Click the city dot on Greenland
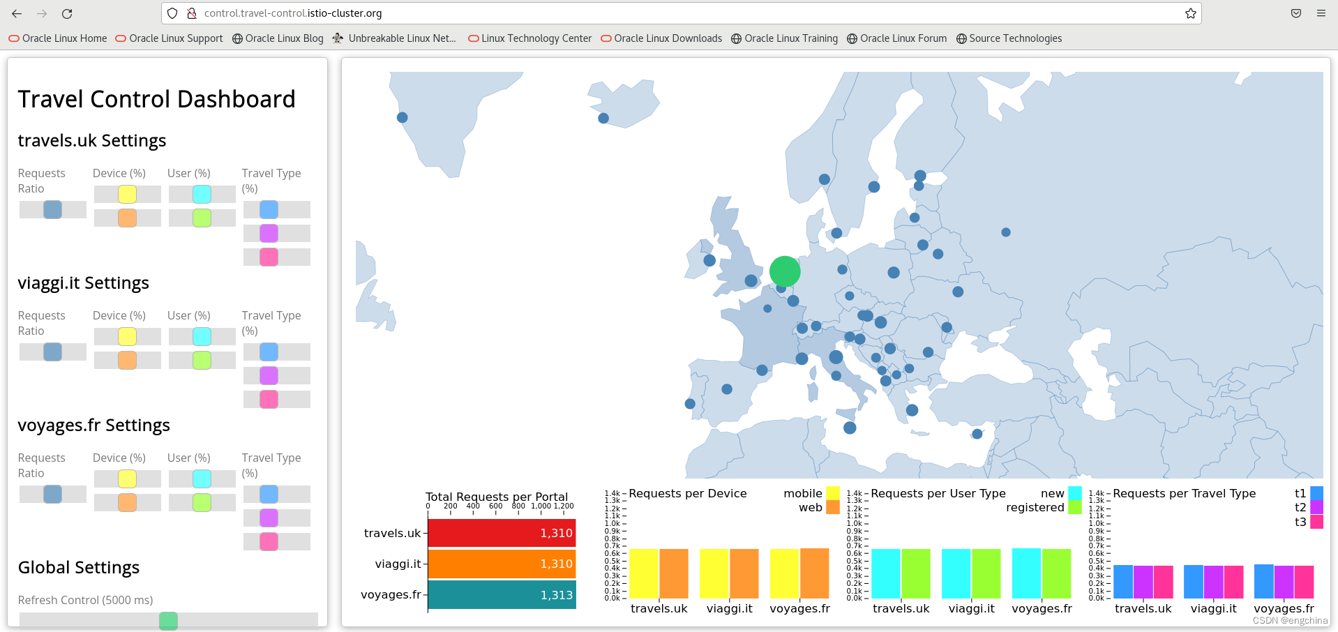 point(402,117)
